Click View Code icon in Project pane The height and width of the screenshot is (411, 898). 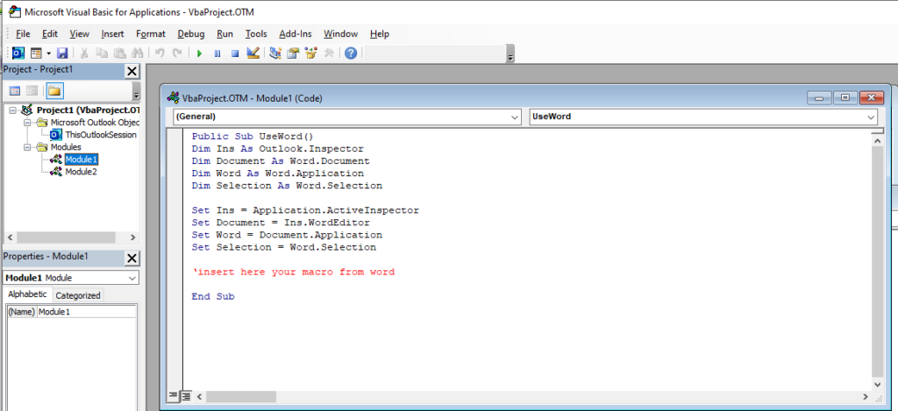coord(16,91)
